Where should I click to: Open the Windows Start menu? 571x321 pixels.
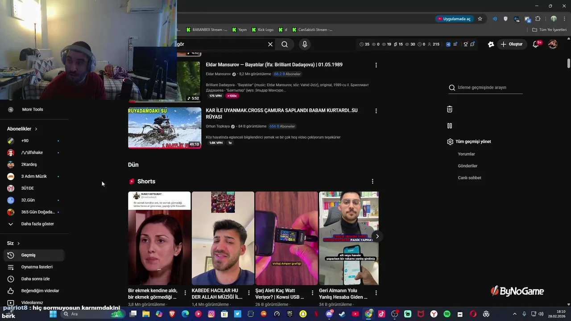tap(53, 314)
